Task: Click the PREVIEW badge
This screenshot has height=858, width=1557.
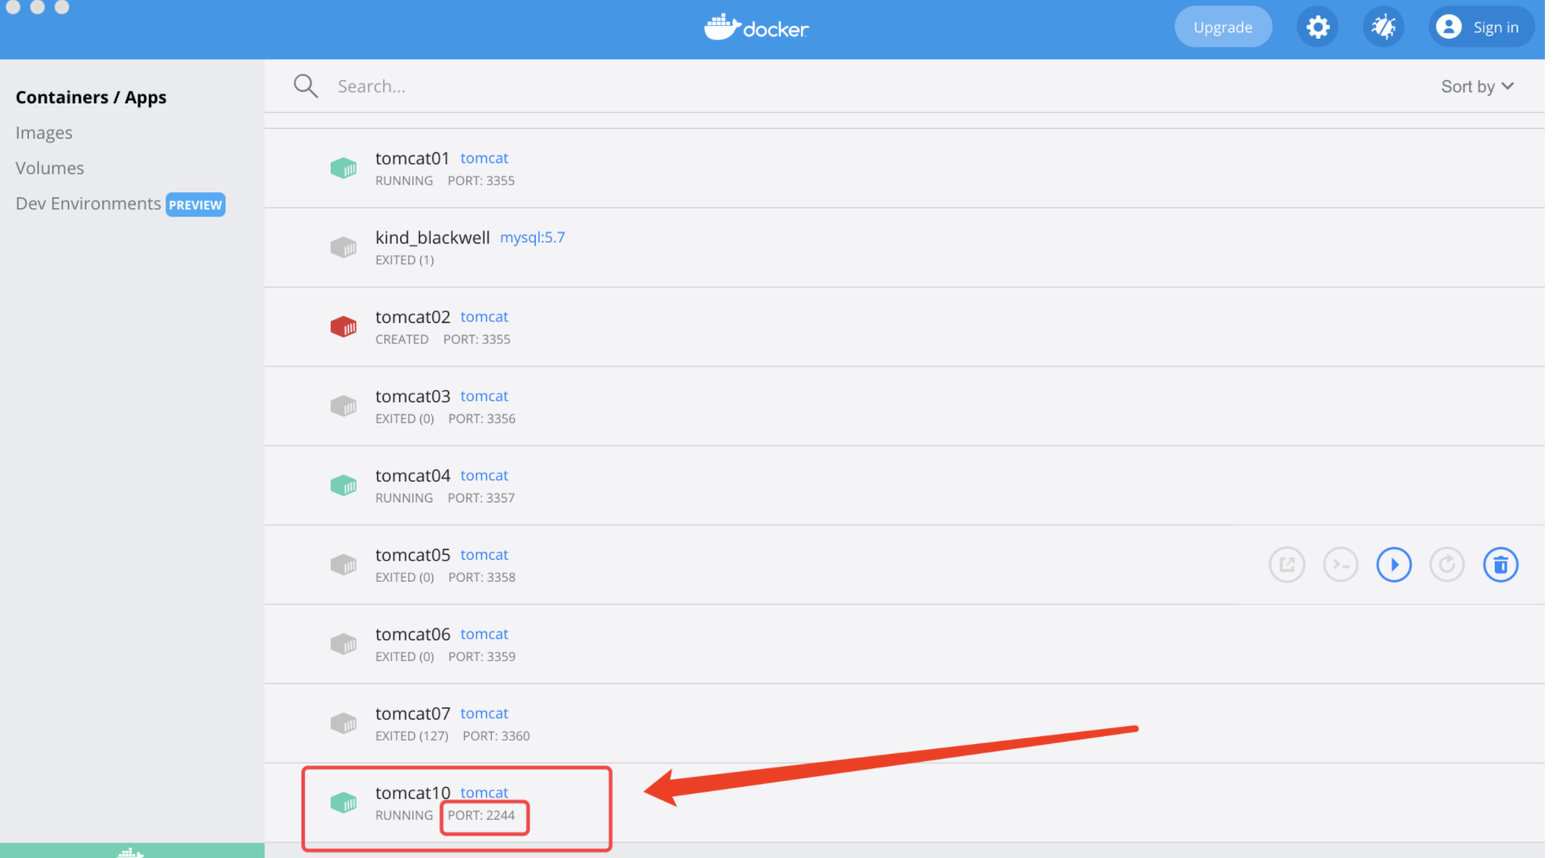Action: click(x=196, y=204)
